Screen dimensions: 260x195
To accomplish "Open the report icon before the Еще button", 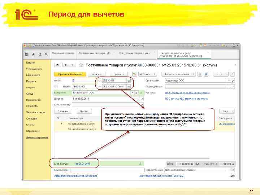I will pyautogui.click(x=206, y=74).
